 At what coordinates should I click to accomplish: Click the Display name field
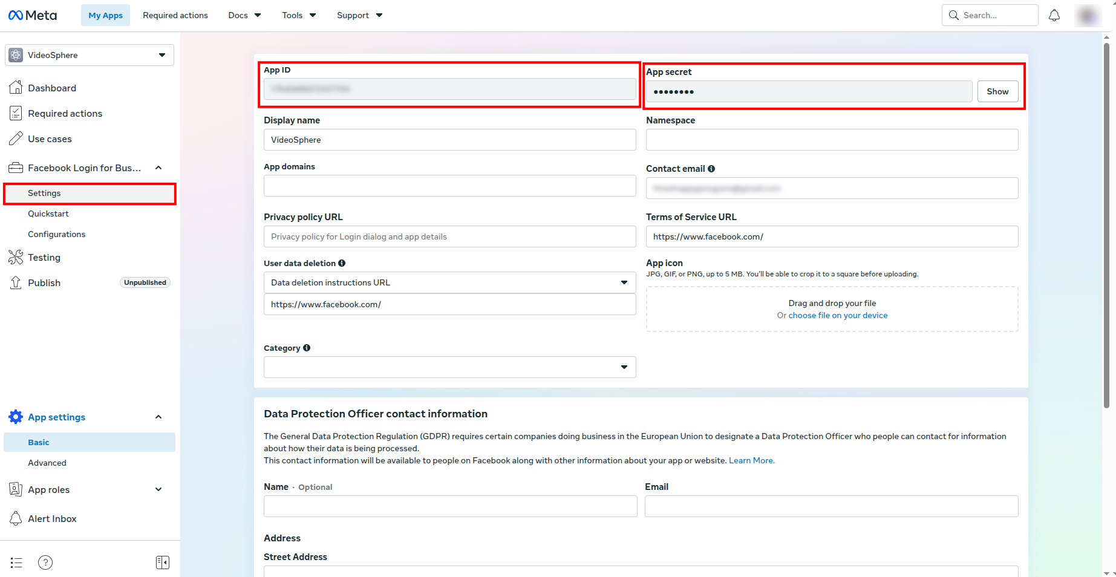(449, 140)
